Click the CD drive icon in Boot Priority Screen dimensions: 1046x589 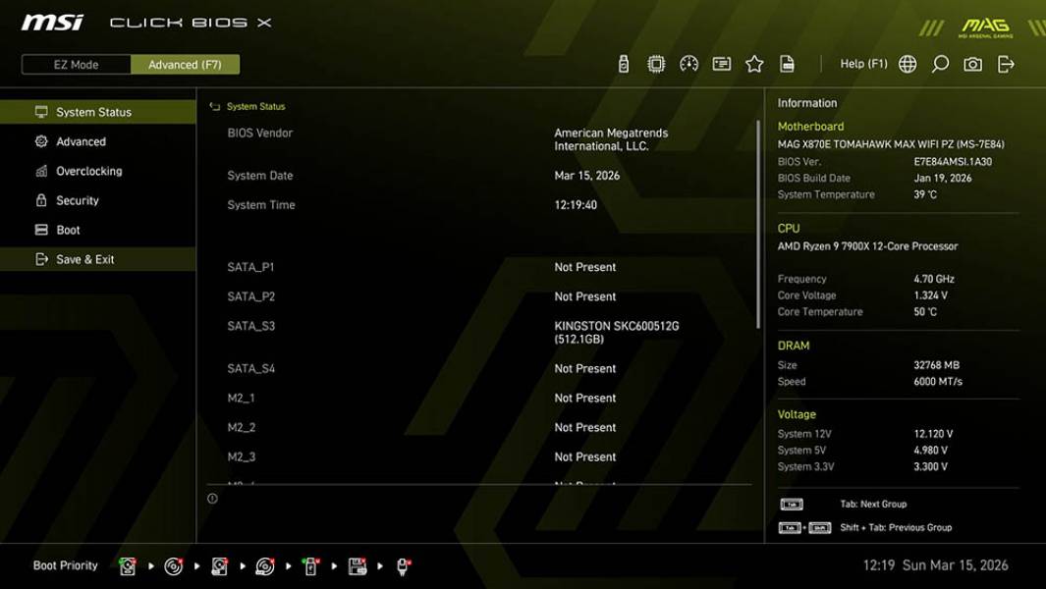click(174, 565)
